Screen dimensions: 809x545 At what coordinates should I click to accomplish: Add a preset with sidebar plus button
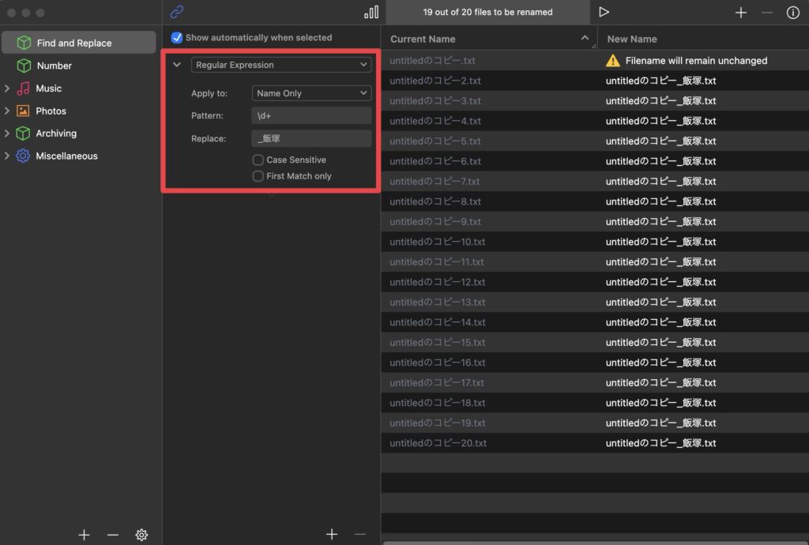pyautogui.click(x=84, y=535)
